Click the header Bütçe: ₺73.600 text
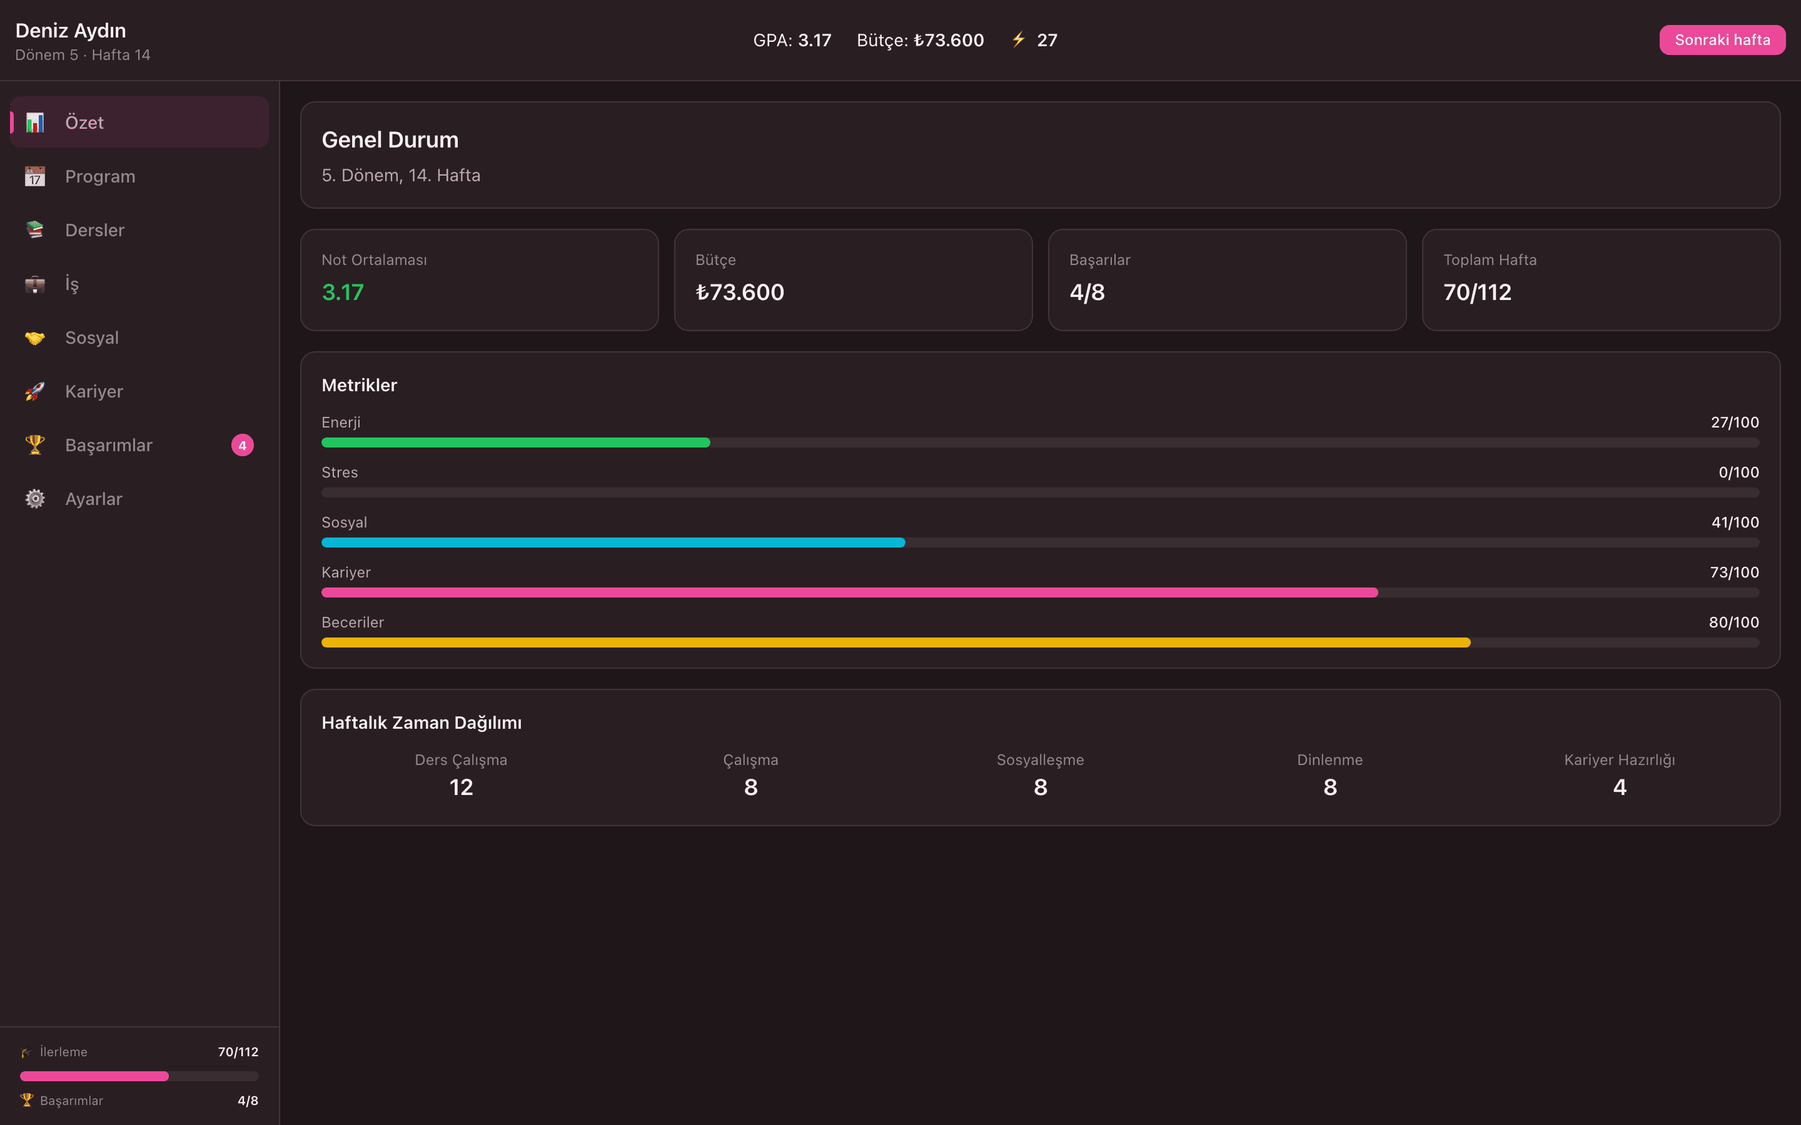Screen dimensions: 1801x1125 click(920, 40)
